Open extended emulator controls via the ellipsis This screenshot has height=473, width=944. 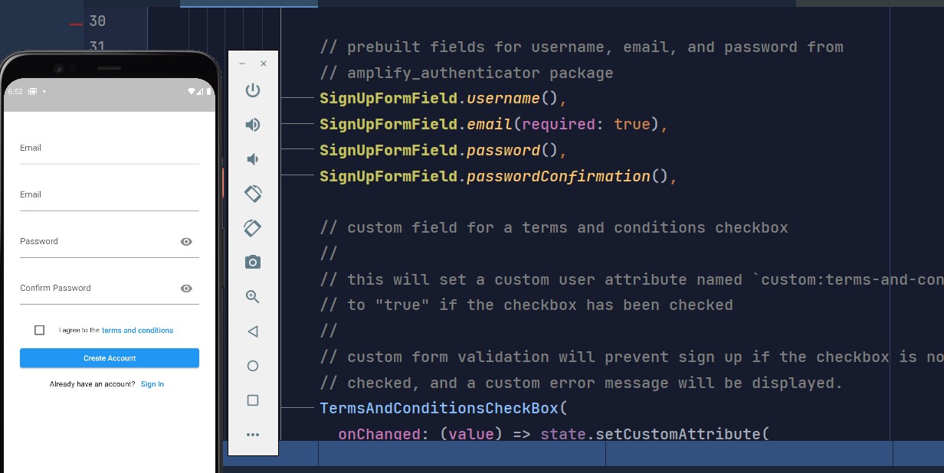[x=252, y=434]
